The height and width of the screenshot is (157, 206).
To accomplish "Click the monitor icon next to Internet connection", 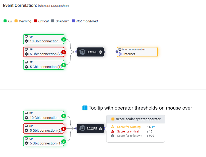I will (x=120, y=50).
